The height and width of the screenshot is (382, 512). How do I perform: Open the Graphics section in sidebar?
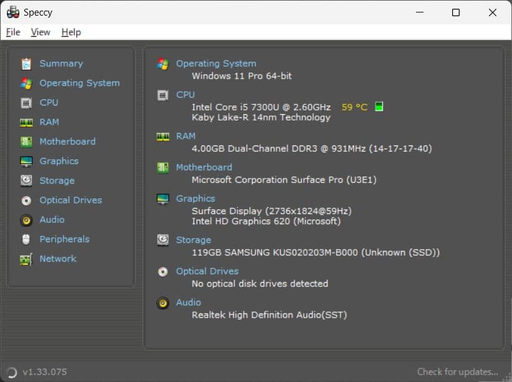(59, 161)
